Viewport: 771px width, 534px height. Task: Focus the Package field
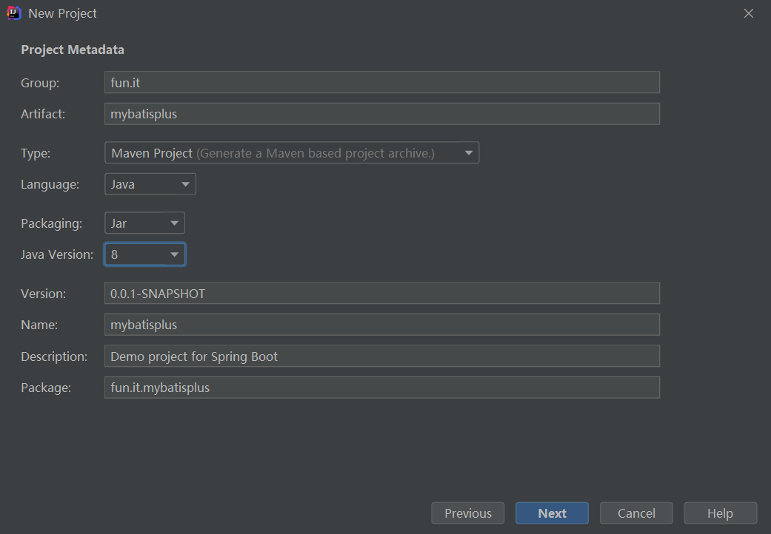coord(381,388)
